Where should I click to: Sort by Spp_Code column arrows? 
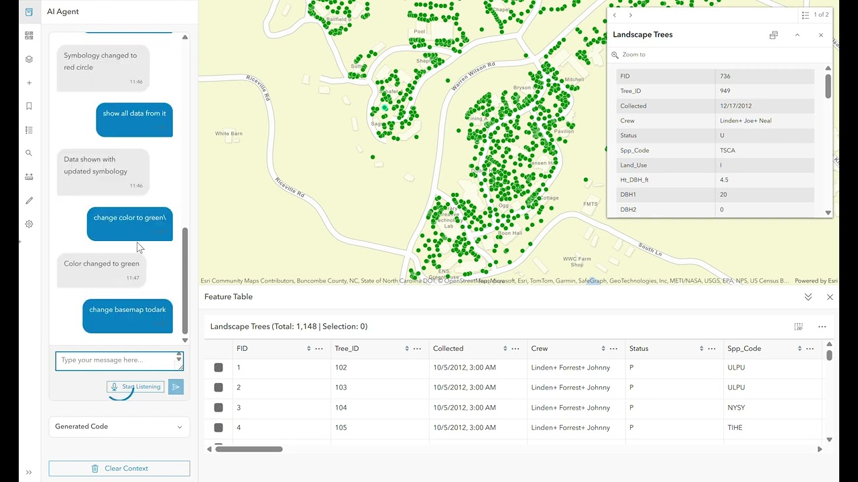coord(800,349)
